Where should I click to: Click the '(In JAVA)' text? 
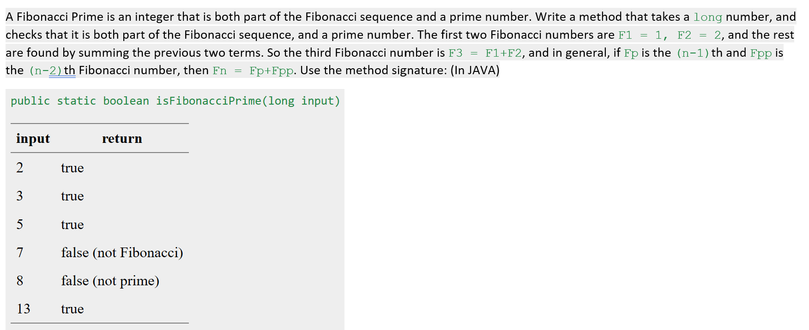475,71
